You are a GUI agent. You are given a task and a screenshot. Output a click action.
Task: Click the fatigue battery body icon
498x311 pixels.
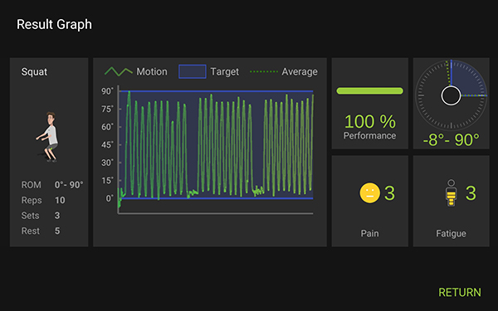point(451,193)
